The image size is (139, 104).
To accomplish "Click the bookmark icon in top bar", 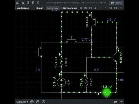I will (x=33, y=3).
